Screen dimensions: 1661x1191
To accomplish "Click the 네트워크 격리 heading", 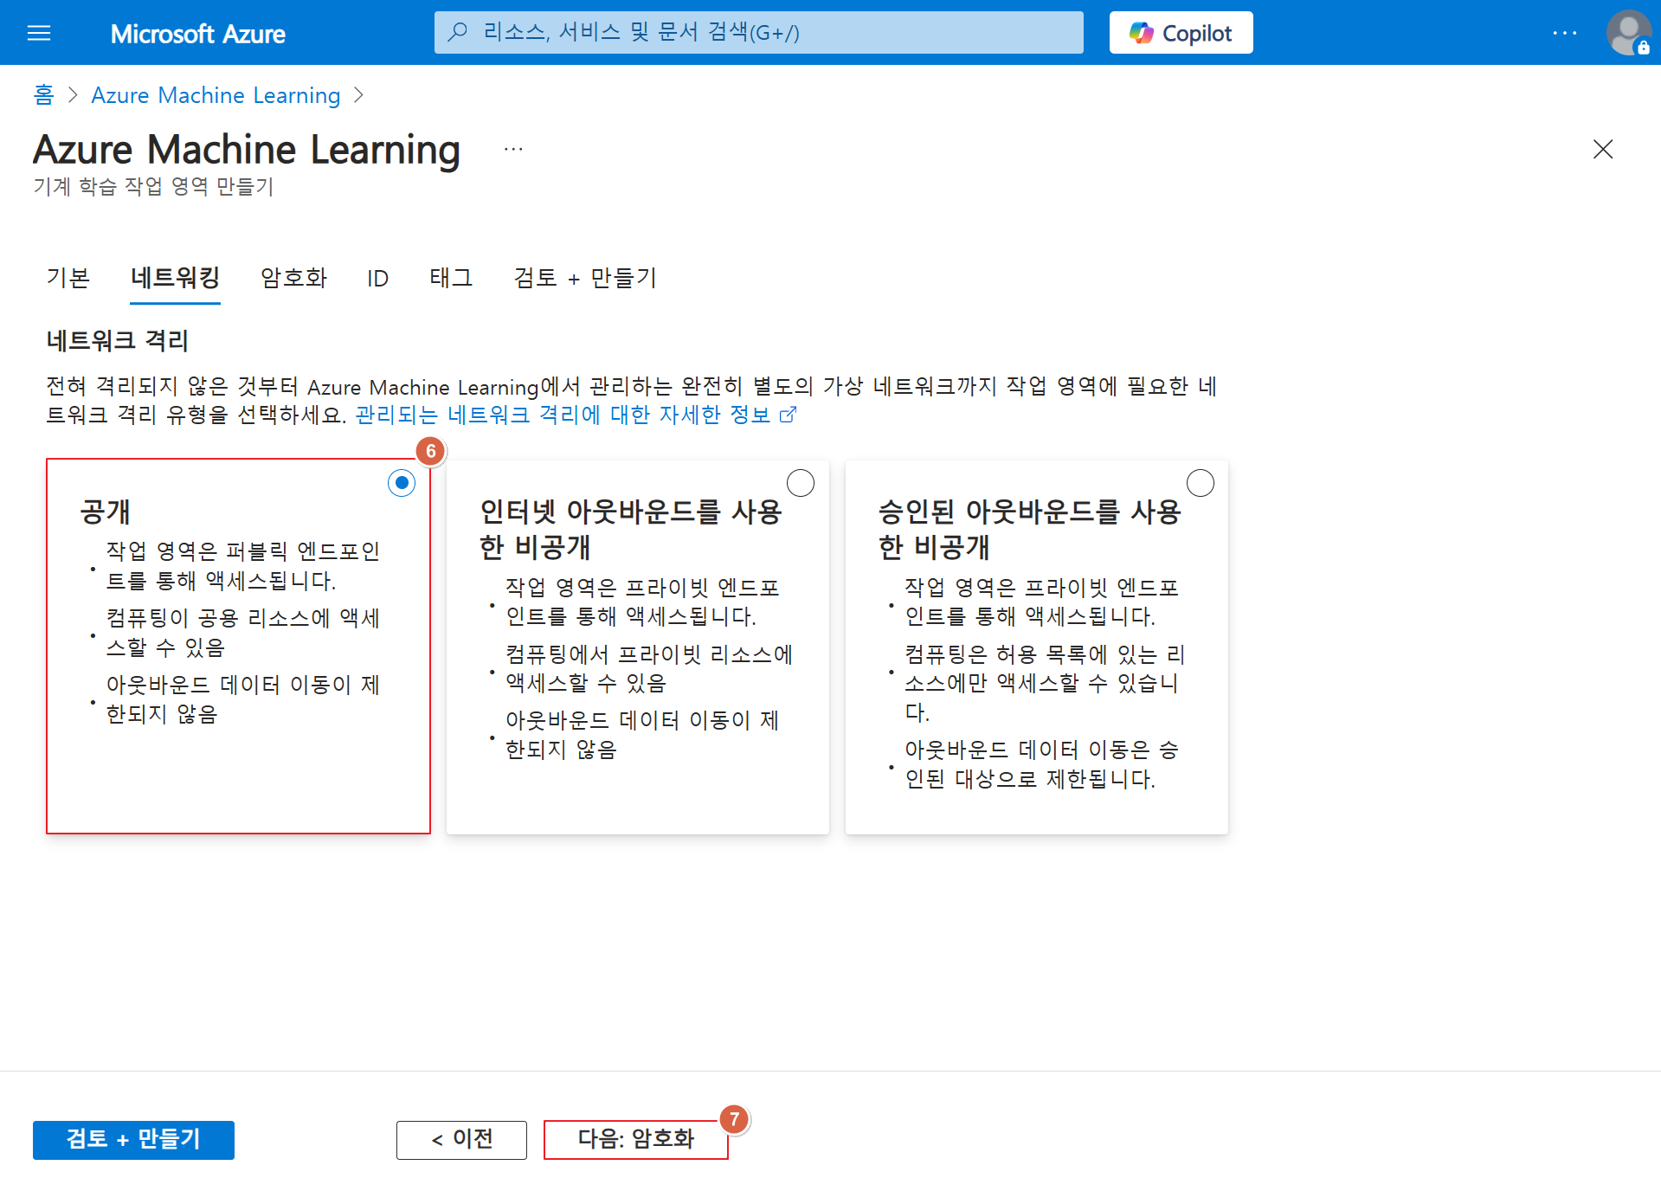I will coord(117,340).
